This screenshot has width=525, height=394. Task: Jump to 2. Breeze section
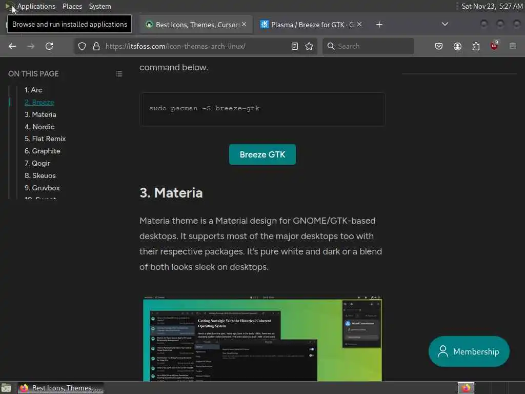point(39,102)
